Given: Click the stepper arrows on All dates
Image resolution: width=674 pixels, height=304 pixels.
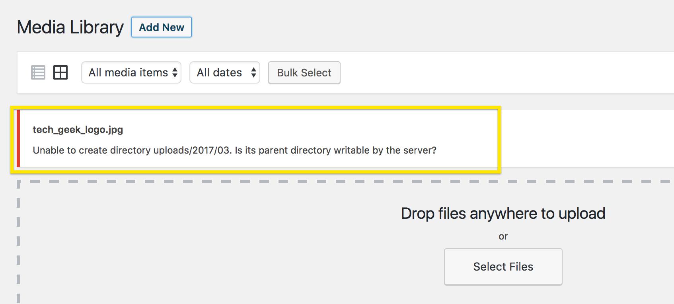Looking at the screenshot, I should 253,72.
